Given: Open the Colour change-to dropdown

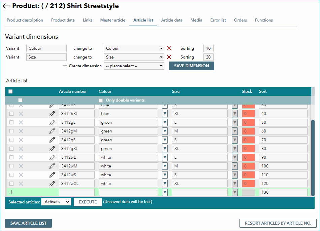Looking at the screenshot, I should tap(134, 48).
